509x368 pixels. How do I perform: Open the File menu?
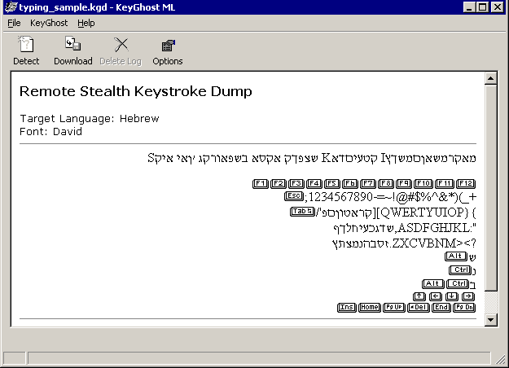[x=14, y=23]
